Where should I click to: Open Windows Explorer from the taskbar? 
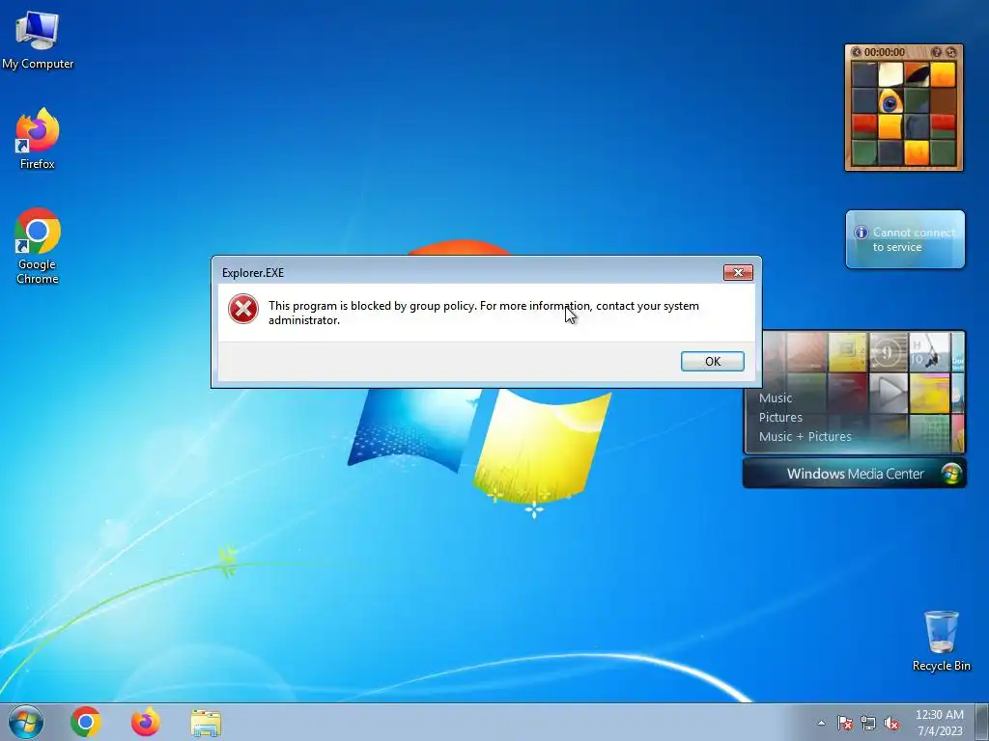pyautogui.click(x=206, y=723)
